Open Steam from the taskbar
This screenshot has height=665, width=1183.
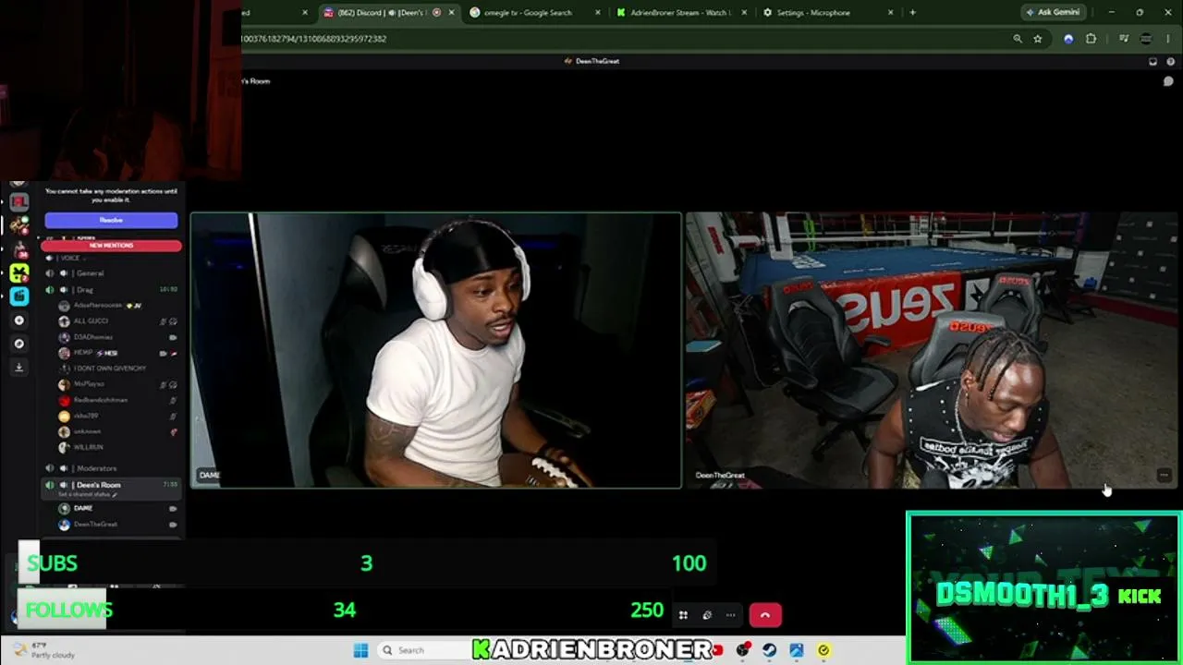(x=769, y=650)
